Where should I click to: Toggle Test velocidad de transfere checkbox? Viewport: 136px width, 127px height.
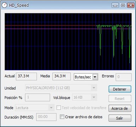tap(59, 108)
